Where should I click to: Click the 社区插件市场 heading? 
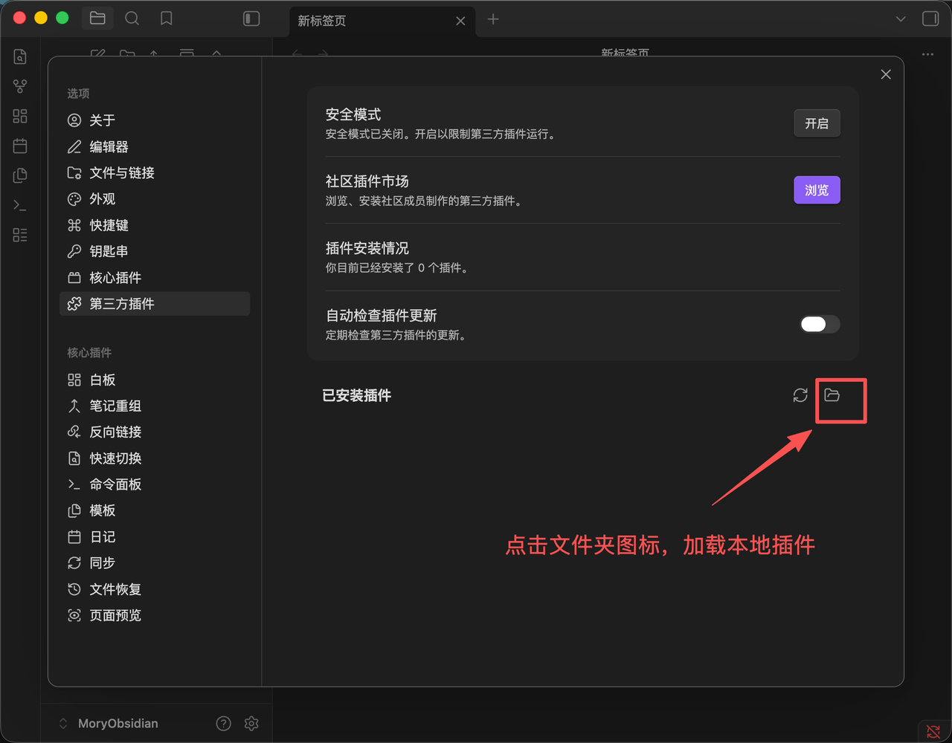tap(367, 181)
